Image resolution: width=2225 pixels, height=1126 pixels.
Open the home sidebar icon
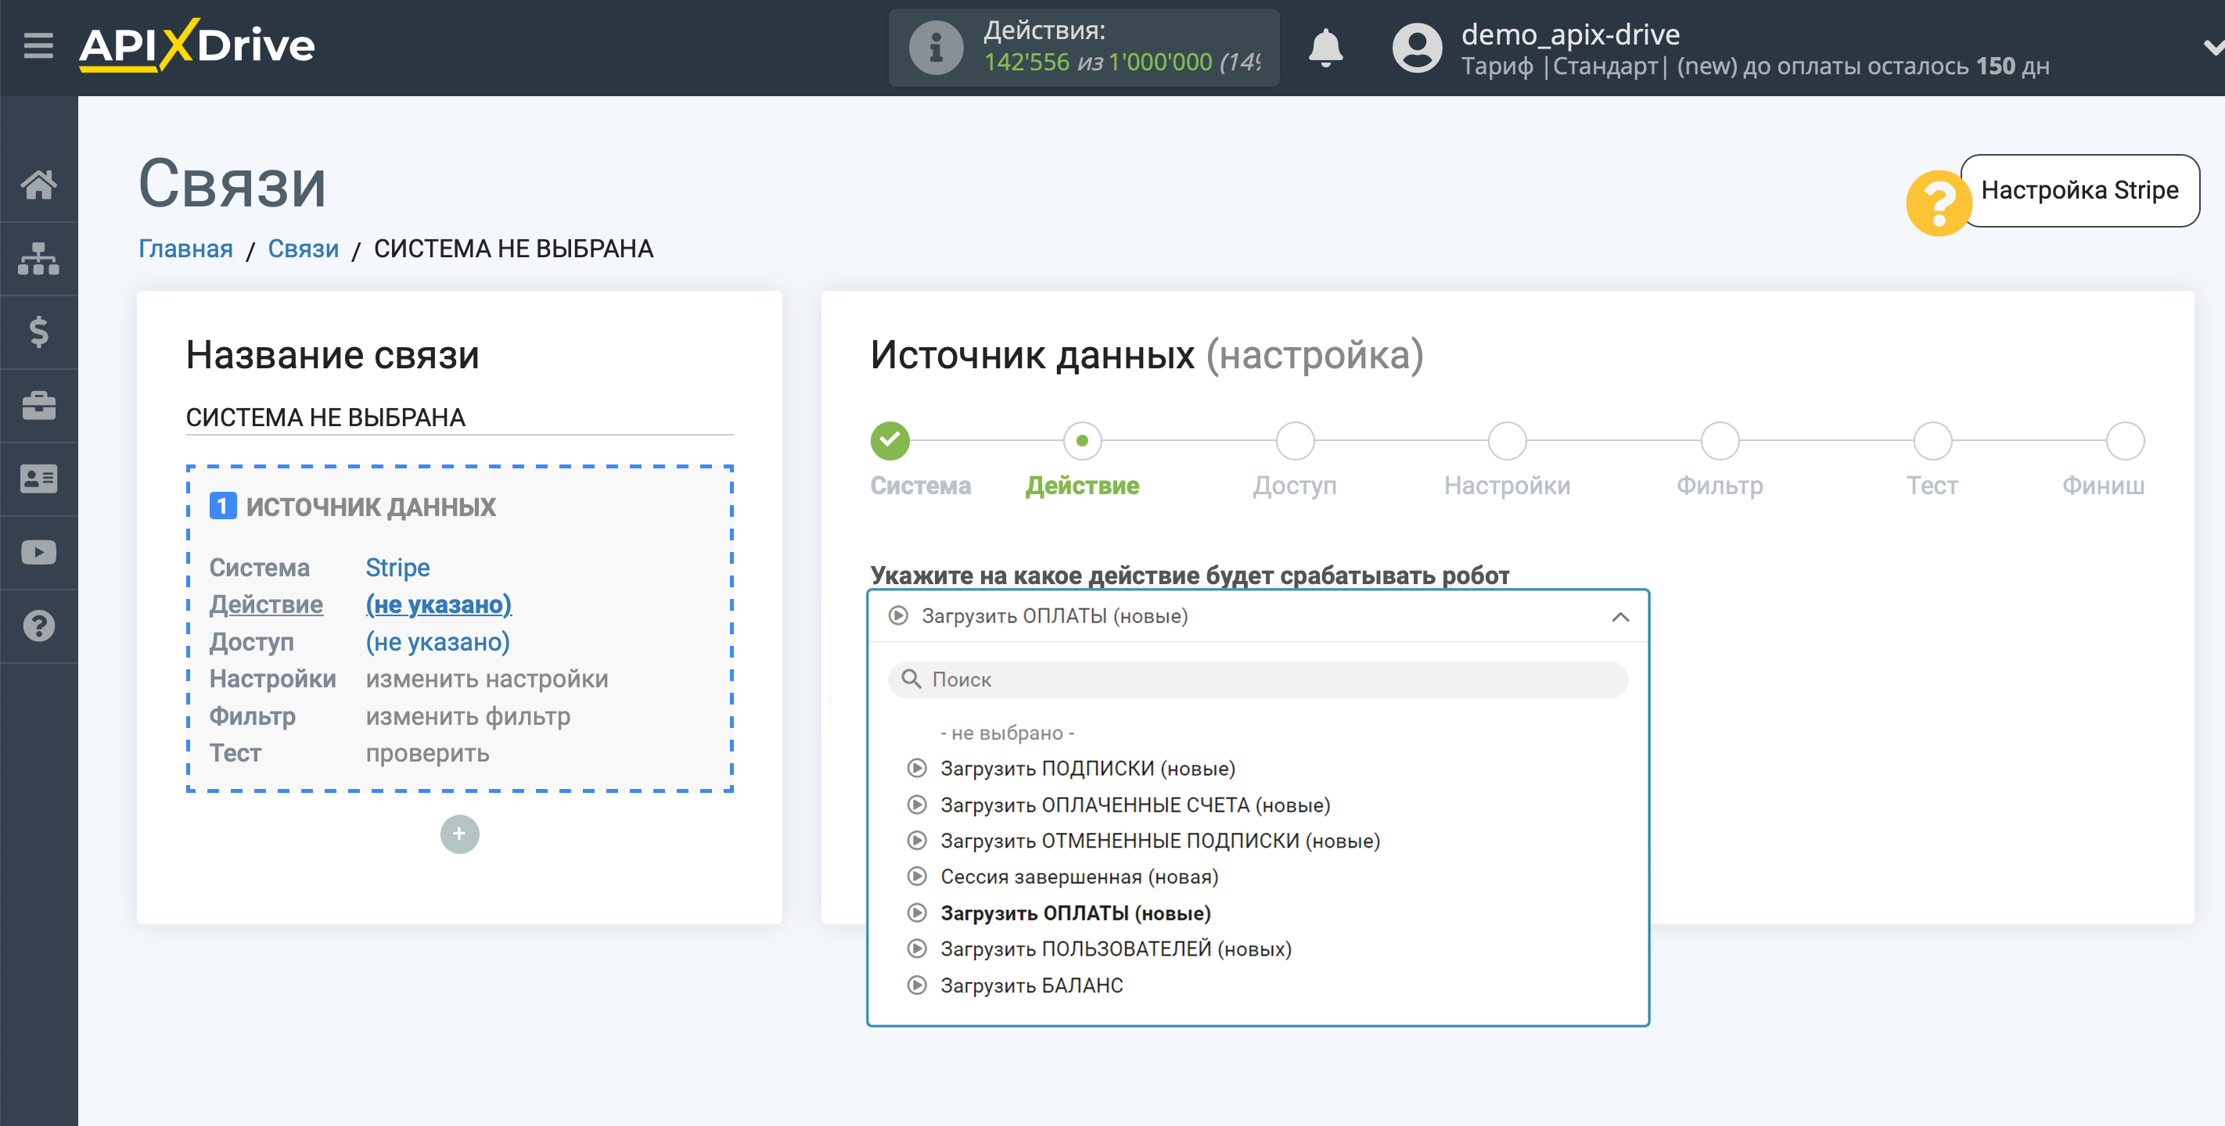(x=39, y=185)
